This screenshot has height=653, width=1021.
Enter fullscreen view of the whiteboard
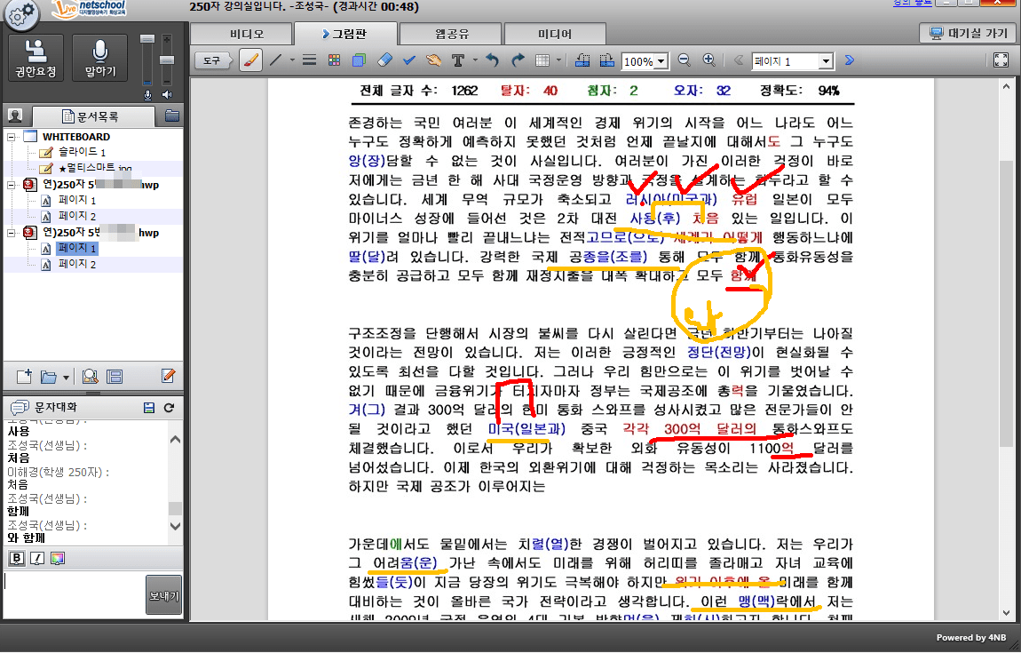point(1001,60)
